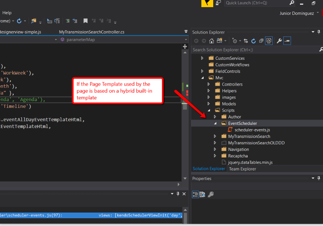Image resolution: width=323 pixels, height=226 pixels.
Task: Collapse the EventScheduler folder
Action: 215,123
